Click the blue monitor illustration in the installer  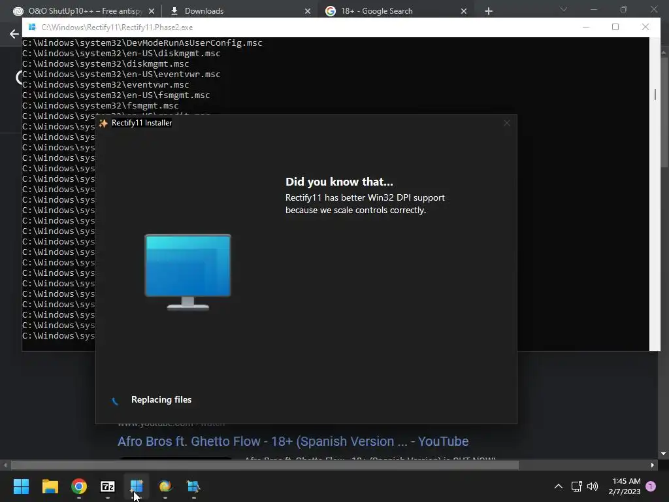pos(188,272)
